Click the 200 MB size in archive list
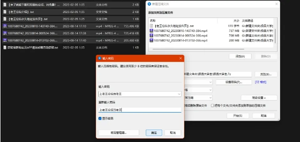The width and height of the screenshot is (300, 142). click(x=234, y=40)
